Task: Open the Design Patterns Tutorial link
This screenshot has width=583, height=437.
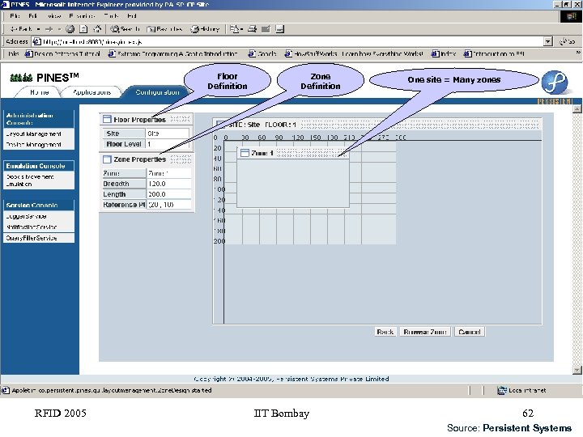Action: click(62, 54)
